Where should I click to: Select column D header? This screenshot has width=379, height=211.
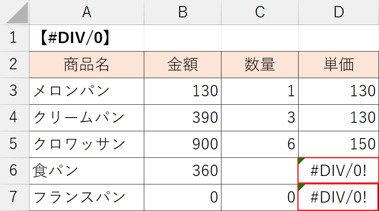[339, 12]
